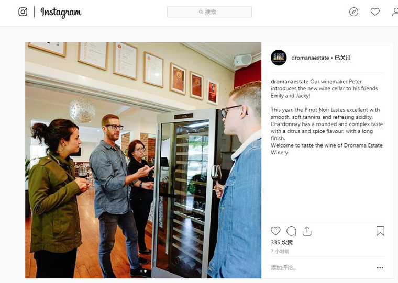
Task: Open the profile icon in header
Action: tap(395, 12)
